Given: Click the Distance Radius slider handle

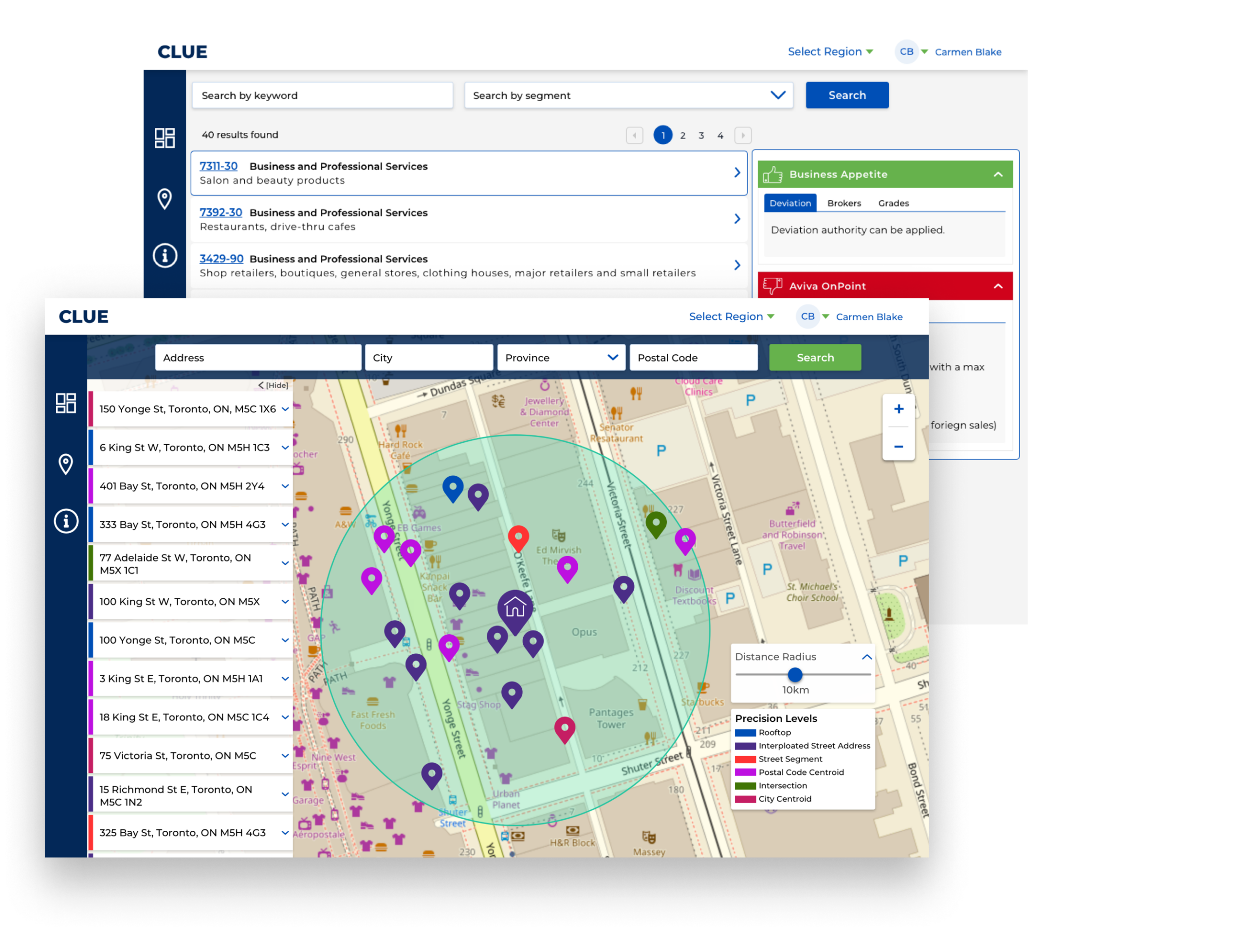Looking at the screenshot, I should pos(795,674).
